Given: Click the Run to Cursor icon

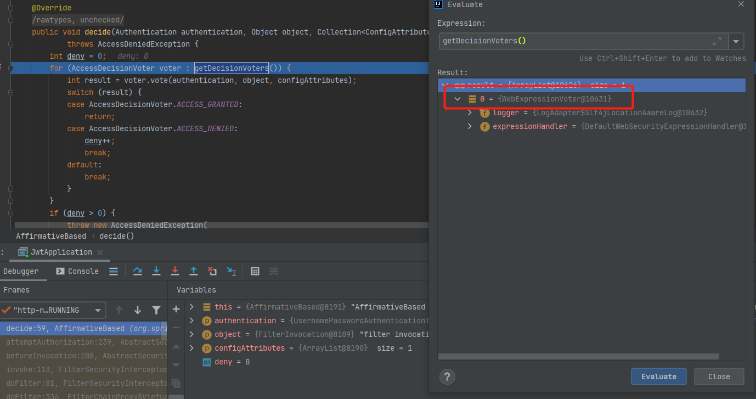Looking at the screenshot, I should (x=231, y=271).
